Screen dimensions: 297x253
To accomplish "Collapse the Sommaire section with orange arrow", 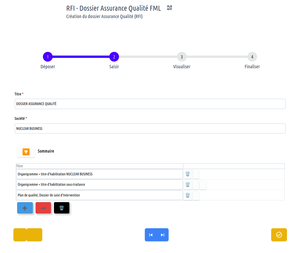I will (x=26, y=152).
